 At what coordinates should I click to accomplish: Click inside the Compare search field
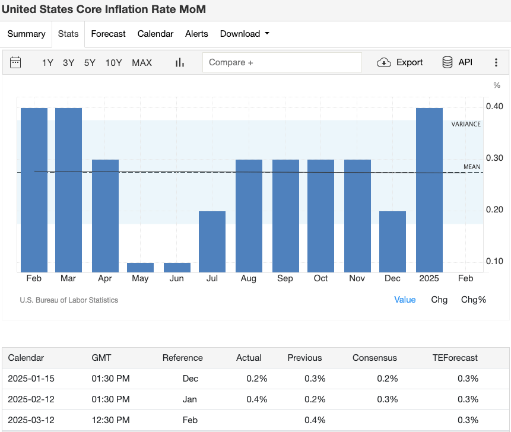pos(282,62)
